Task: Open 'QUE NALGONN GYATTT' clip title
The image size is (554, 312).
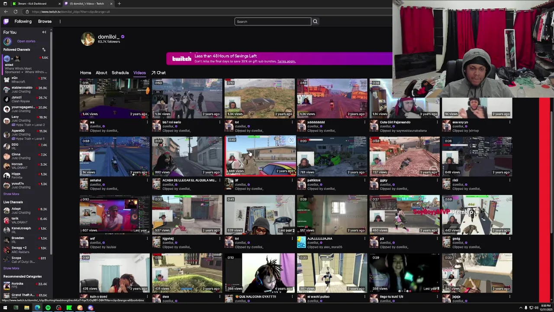Action: tap(255, 297)
